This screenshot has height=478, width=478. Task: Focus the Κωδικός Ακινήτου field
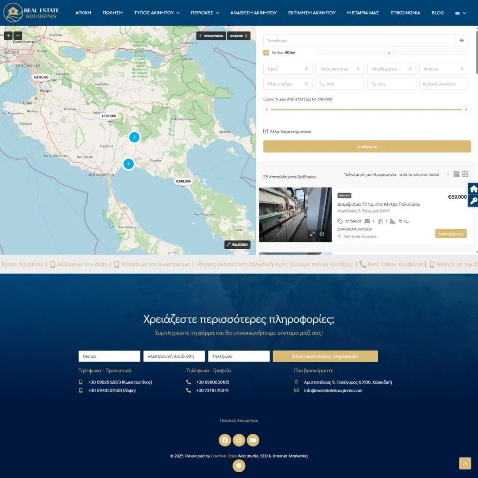[x=443, y=84]
